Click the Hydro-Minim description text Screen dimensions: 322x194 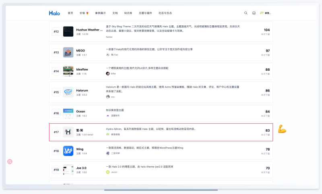pos(151,129)
